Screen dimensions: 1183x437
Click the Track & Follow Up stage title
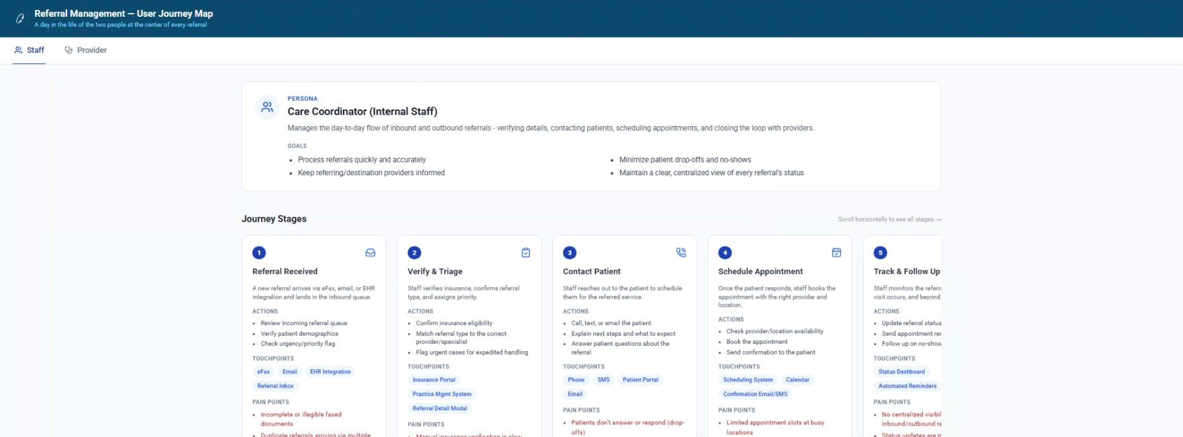[907, 272]
